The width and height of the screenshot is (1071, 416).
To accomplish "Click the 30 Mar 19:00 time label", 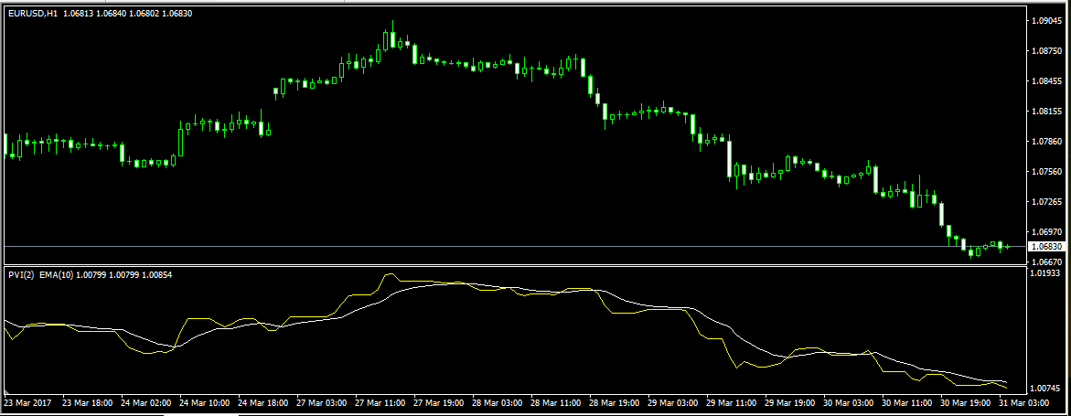I will [967, 402].
